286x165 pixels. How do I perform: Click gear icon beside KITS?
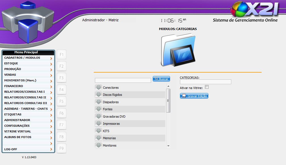tap(98, 131)
